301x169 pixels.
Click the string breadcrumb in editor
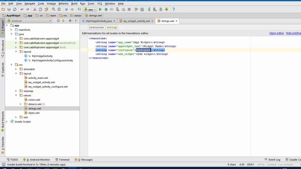pyautogui.click(x=112, y=27)
